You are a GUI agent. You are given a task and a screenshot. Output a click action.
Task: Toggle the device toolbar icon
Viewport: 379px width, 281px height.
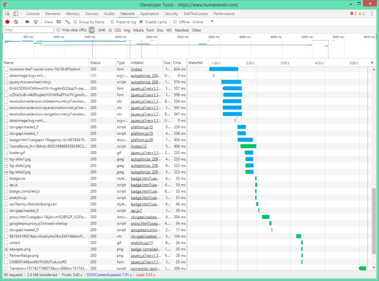point(15,14)
